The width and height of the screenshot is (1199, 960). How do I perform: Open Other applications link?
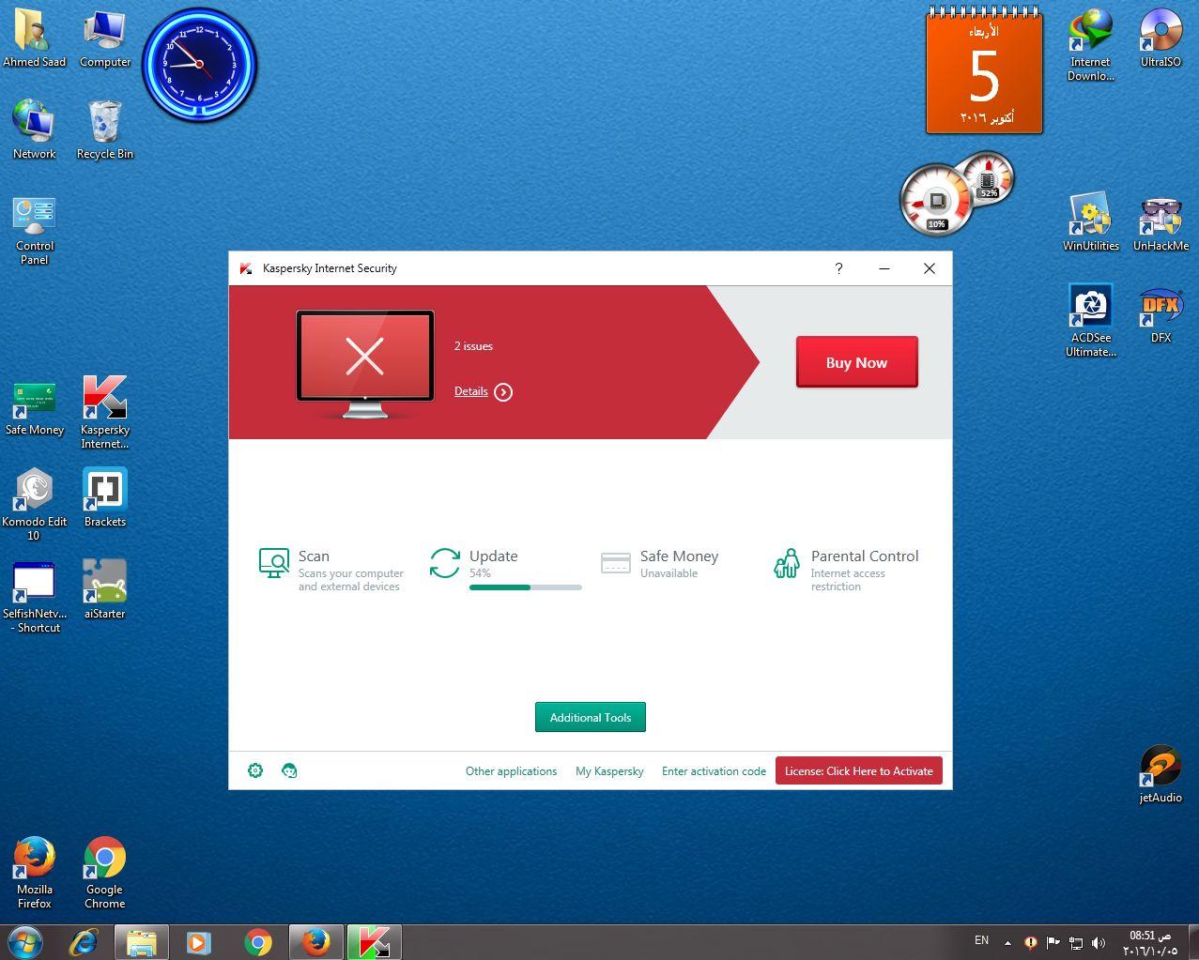pos(511,771)
